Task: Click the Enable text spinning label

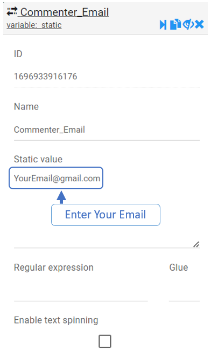Action: click(56, 320)
